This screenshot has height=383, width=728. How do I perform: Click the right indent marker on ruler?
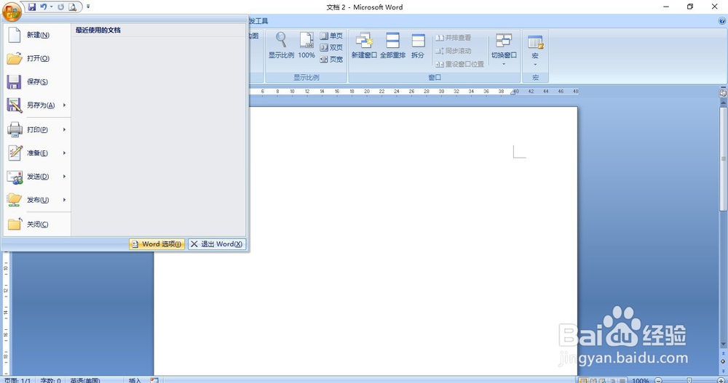[x=513, y=93]
